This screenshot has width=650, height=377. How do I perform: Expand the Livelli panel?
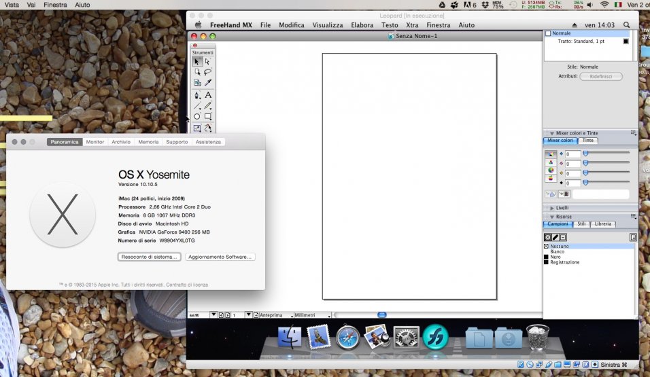tap(552, 208)
